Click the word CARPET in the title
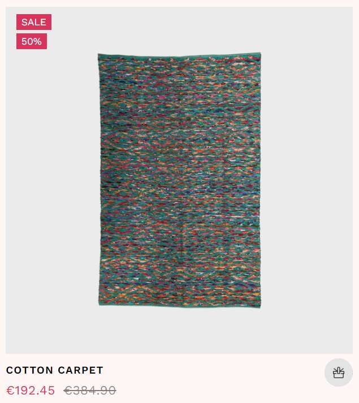Screen dimensions: 359x403 click(80, 370)
